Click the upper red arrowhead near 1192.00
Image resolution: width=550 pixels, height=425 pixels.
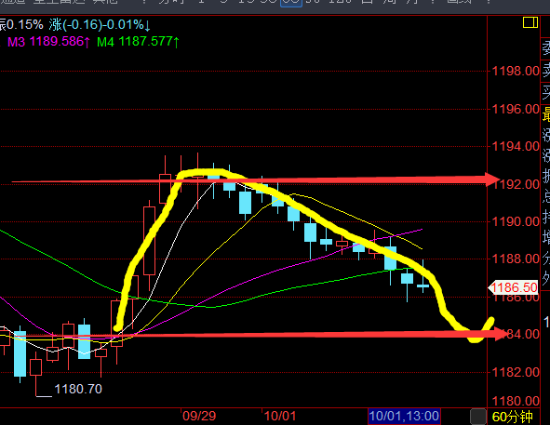click(492, 179)
